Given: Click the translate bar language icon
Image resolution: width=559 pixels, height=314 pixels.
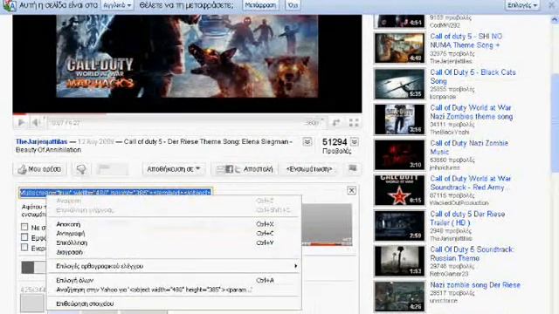Looking at the screenshot, I should point(10,5).
